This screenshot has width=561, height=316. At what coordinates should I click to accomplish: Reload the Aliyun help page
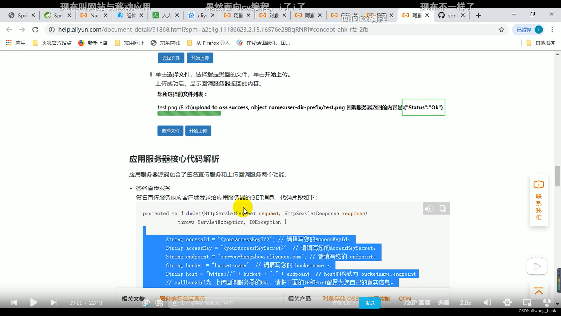click(35, 30)
